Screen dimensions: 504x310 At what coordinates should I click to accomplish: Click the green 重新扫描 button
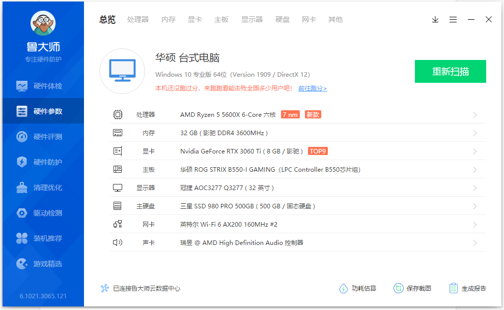click(451, 71)
